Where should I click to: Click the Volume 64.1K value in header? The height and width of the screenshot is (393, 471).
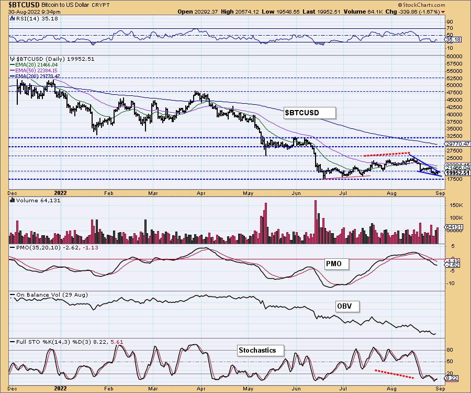click(x=363, y=12)
